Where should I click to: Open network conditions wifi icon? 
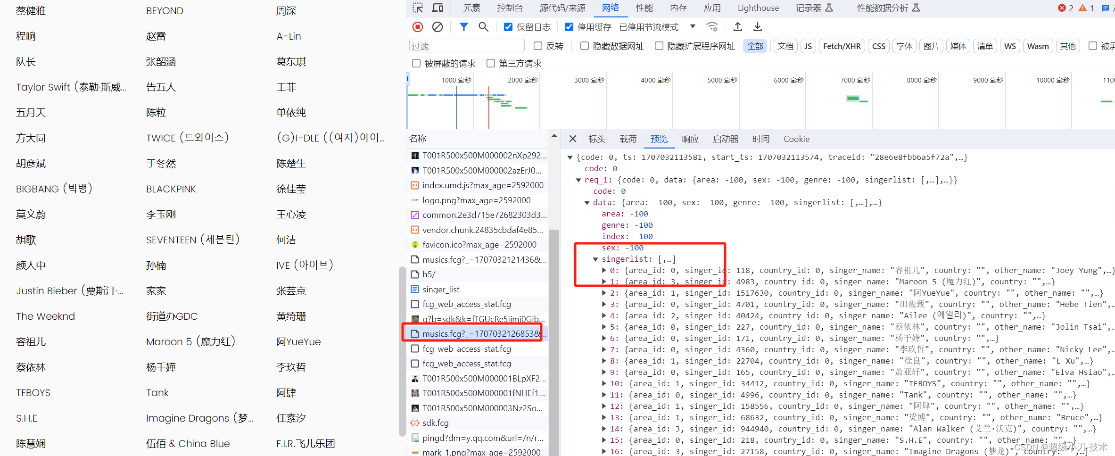(712, 27)
